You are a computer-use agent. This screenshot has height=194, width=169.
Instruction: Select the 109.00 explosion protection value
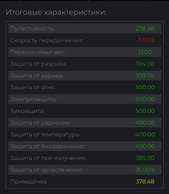(145, 75)
